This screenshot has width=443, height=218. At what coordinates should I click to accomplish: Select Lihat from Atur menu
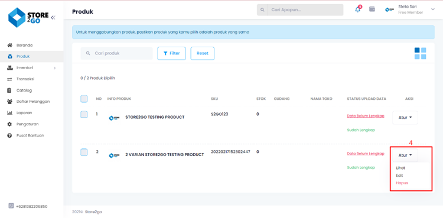(400, 168)
